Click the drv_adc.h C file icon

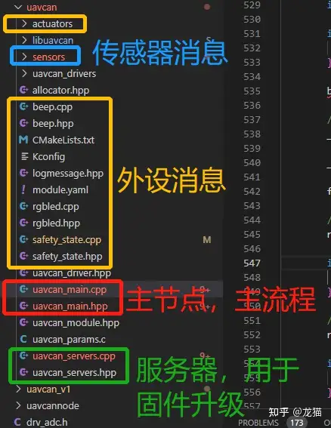(17, 422)
